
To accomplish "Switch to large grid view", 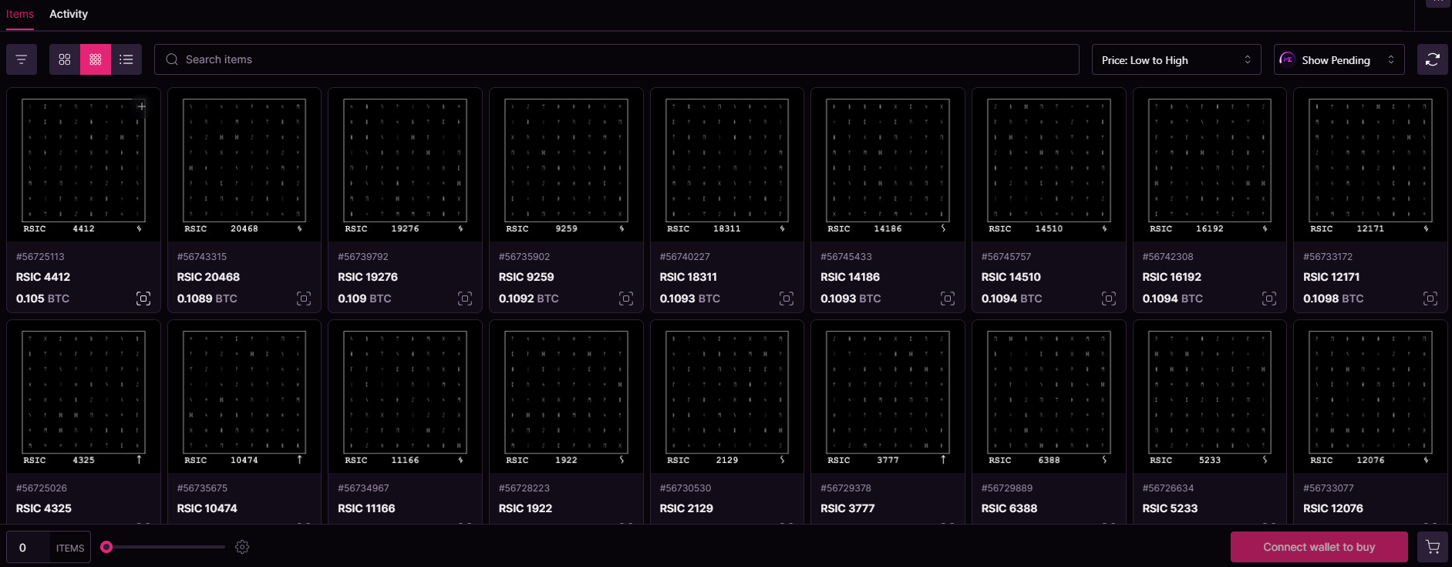I will 65,59.
